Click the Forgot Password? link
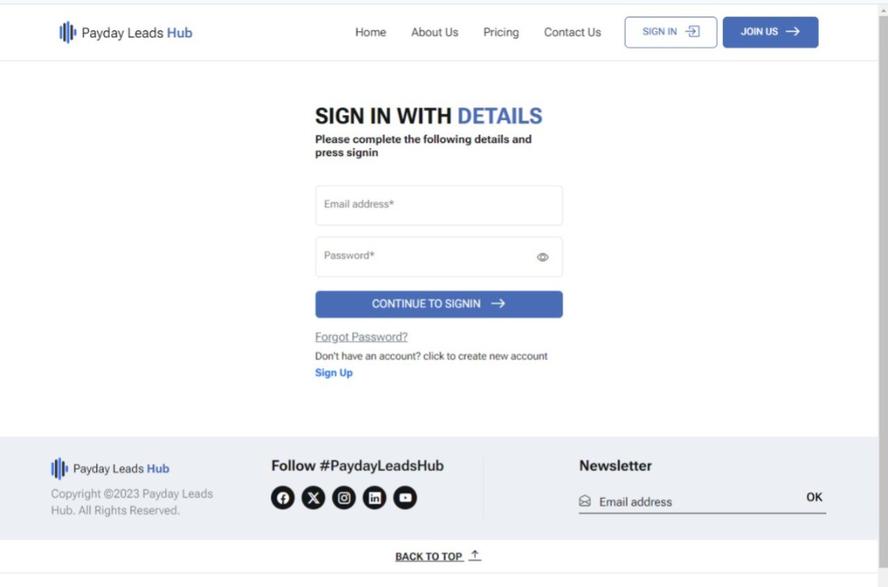Image resolution: width=888 pixels, height=587 pixels. tap(361, 337)
